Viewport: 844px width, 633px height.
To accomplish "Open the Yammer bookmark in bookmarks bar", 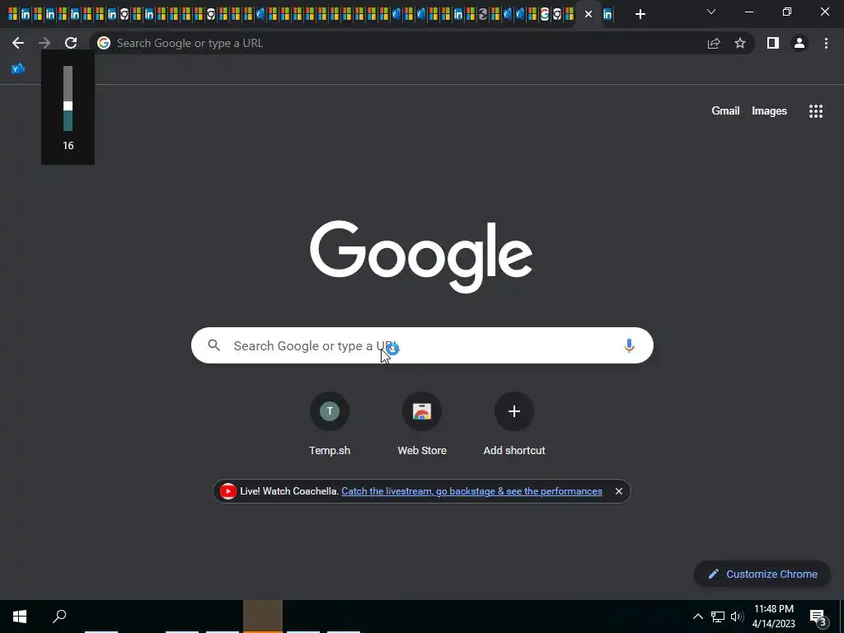I will [18, 68].
